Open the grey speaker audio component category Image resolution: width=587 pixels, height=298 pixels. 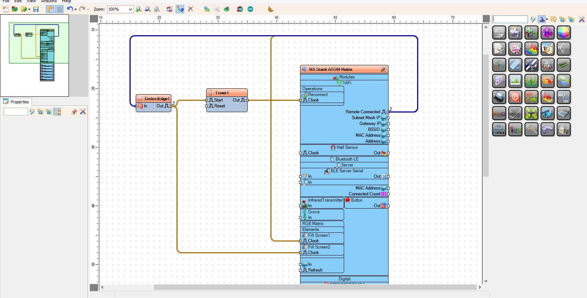(564, 49)
